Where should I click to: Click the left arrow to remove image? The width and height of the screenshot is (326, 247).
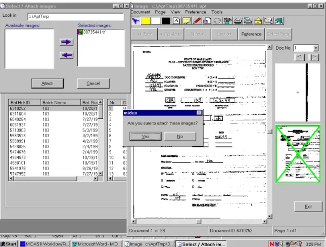coord(66,55)
